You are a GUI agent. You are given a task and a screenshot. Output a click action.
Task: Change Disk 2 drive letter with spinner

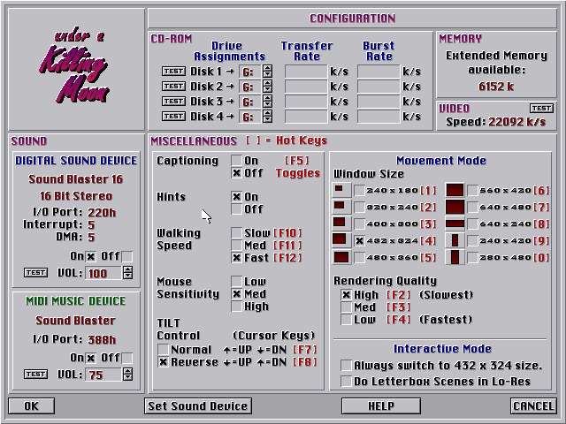(x=267, y=87)
